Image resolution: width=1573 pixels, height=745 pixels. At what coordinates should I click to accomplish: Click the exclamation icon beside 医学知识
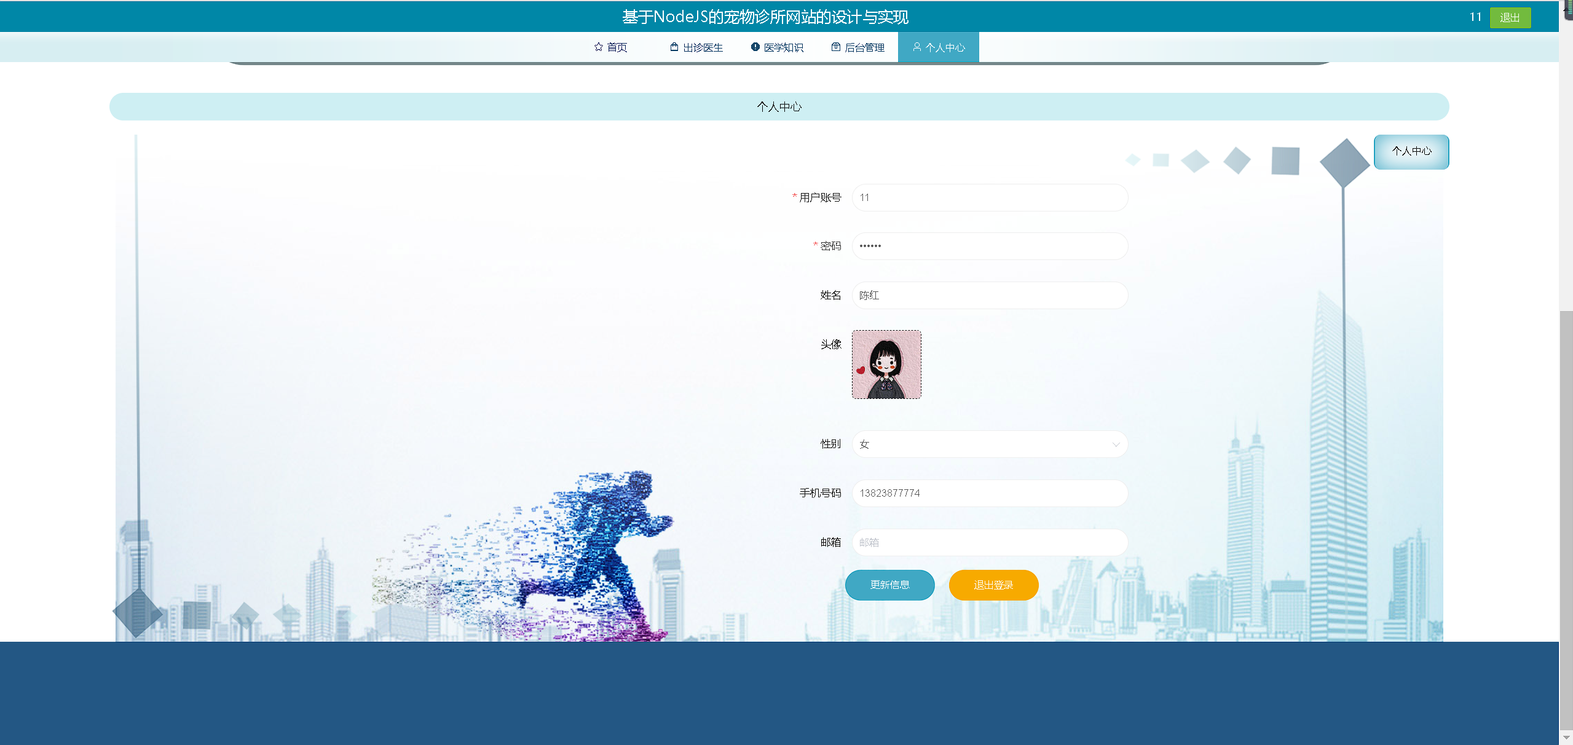click(755, 47)
